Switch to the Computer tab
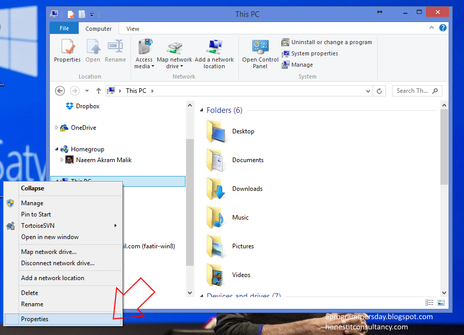The width and height of the screenshot is (464, 335). click(x=99, y=29)
